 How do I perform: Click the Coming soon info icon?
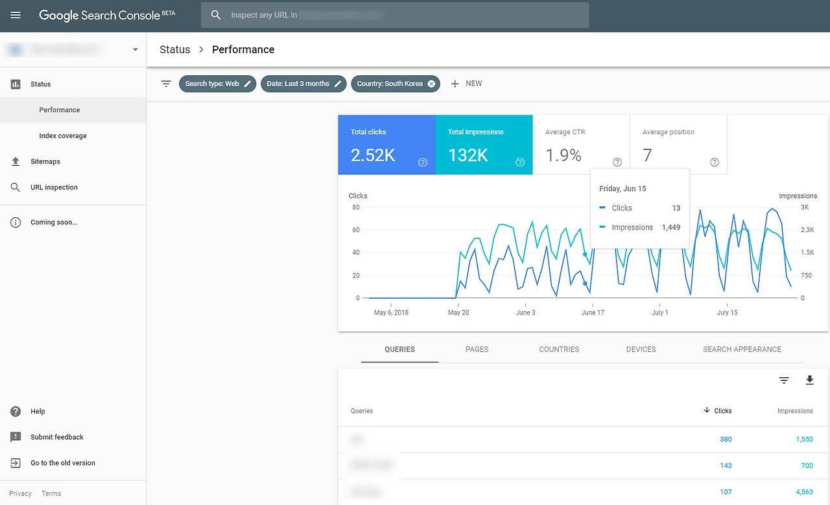pos(16,222)
